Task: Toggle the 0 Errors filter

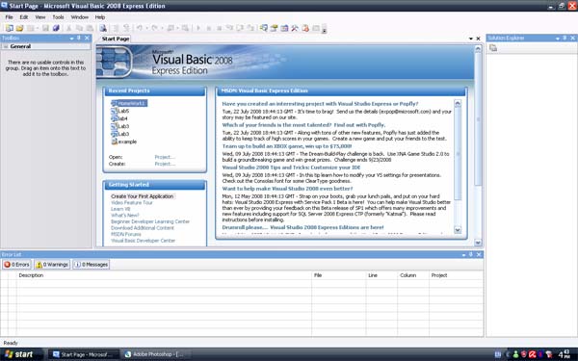Action: tap(16, 265)
